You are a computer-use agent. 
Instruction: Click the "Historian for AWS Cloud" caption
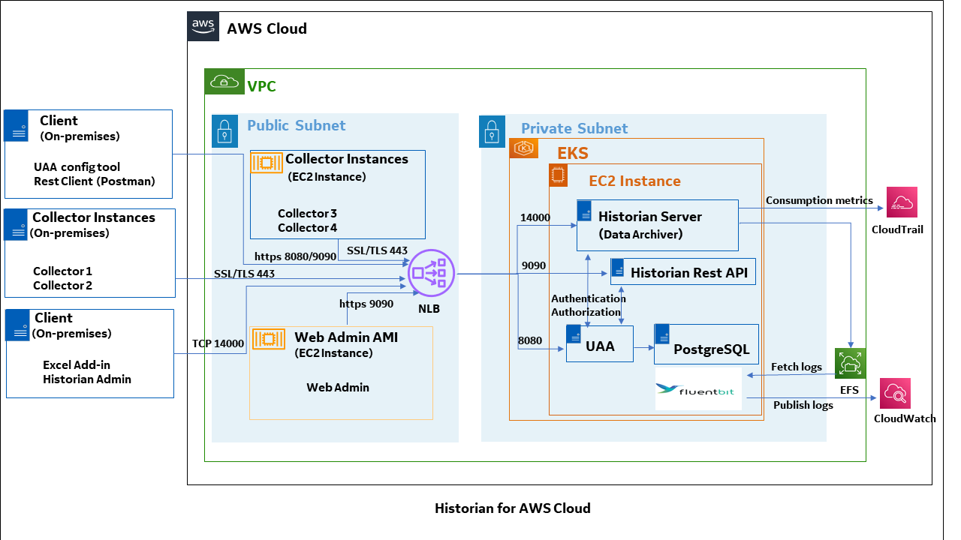513,508
